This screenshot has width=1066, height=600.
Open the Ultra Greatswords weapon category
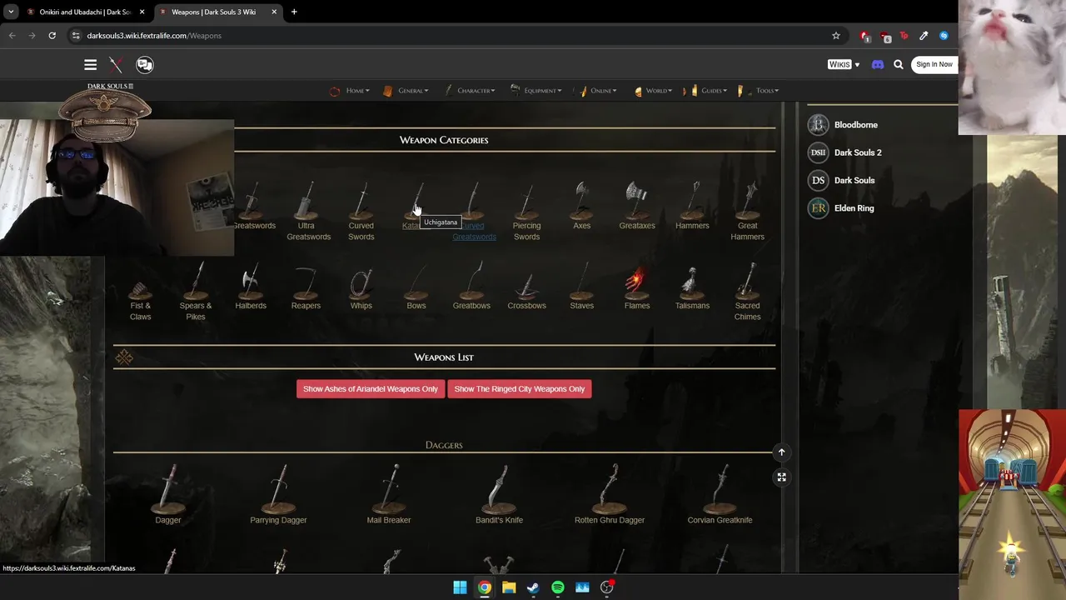(308, 212)
